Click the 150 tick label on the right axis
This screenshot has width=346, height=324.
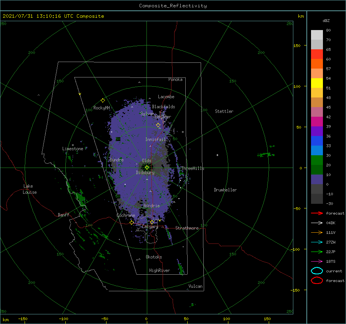pyautogui.click(x=297, y=45)
